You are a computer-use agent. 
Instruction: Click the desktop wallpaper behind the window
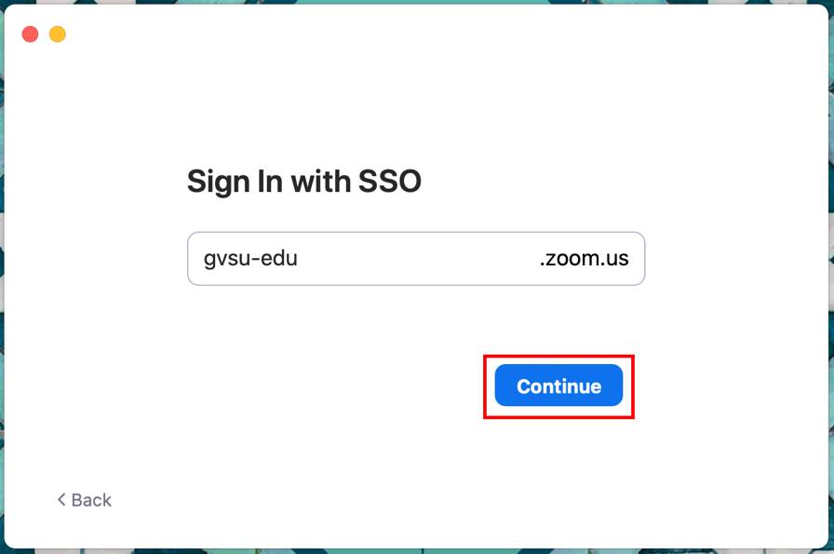[829, 279]
